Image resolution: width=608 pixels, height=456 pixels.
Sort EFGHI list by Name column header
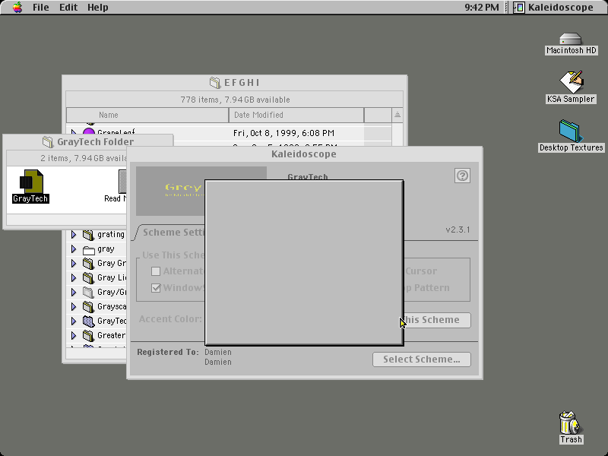coord(147,115)
